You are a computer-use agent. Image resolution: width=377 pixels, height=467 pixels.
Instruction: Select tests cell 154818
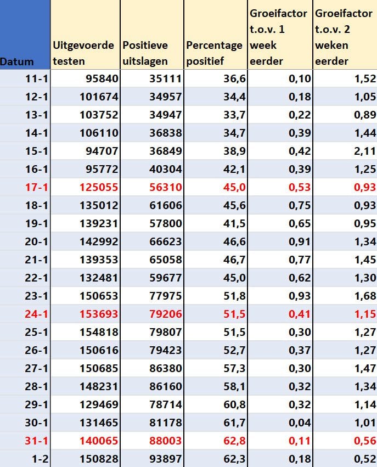click(85, 332)
